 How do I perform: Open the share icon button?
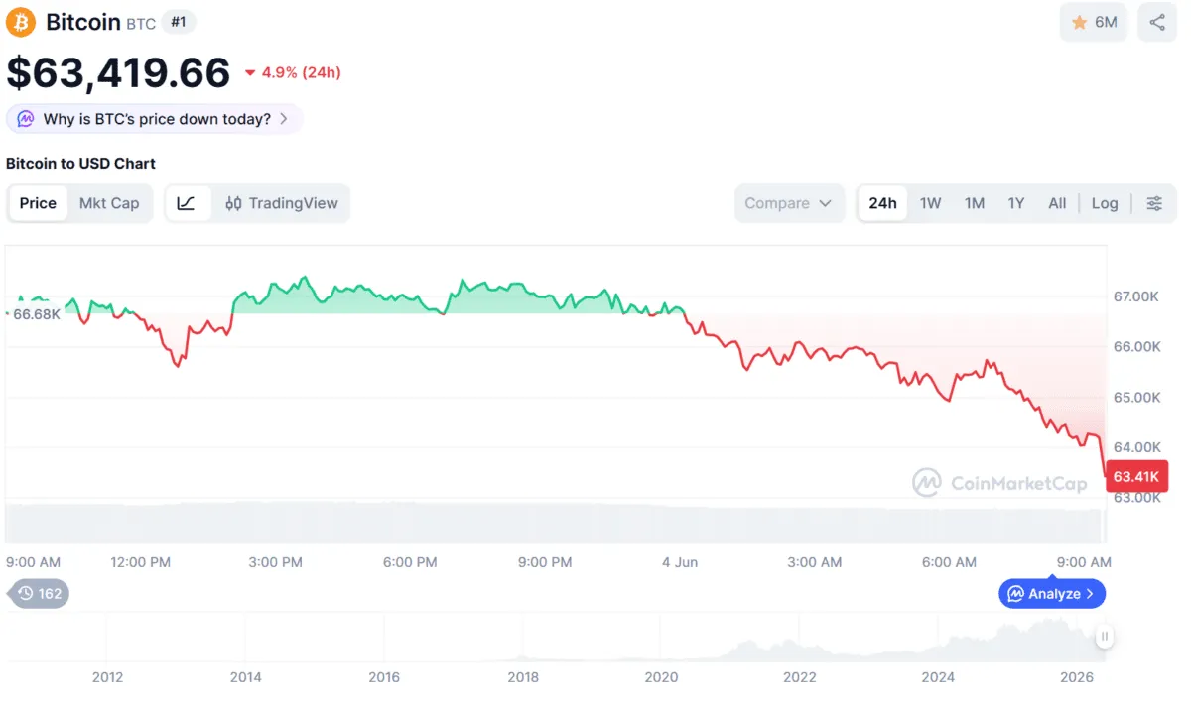pos(1157,22)
